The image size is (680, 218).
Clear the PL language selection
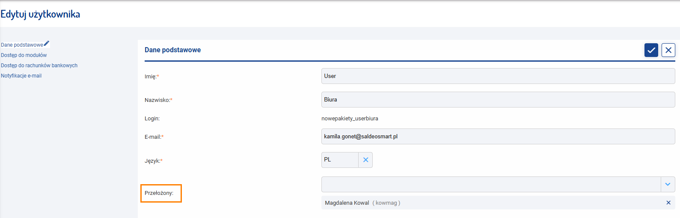point(365,160)
